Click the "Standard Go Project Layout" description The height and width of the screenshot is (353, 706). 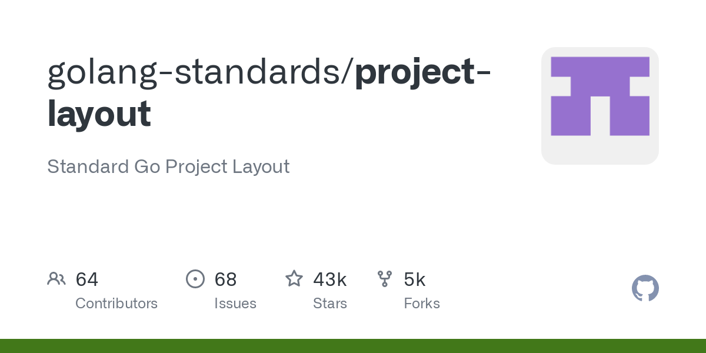168,166
